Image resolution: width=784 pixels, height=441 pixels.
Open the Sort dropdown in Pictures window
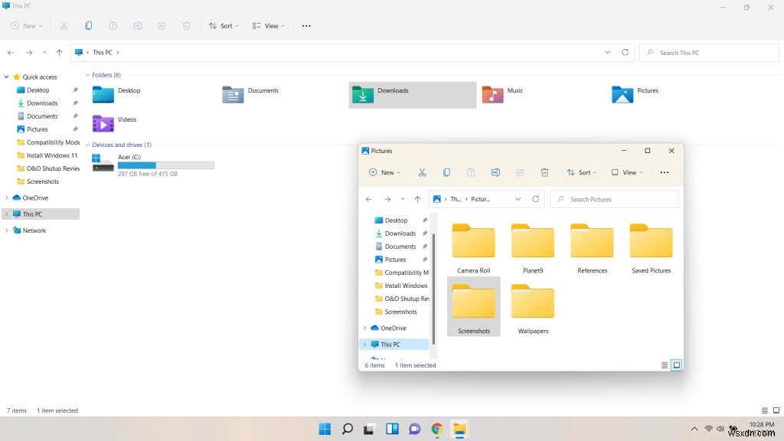581,172
